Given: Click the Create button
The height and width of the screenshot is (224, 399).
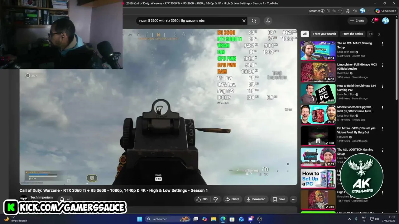Looking at the screenshot, I should pos(357,21).
